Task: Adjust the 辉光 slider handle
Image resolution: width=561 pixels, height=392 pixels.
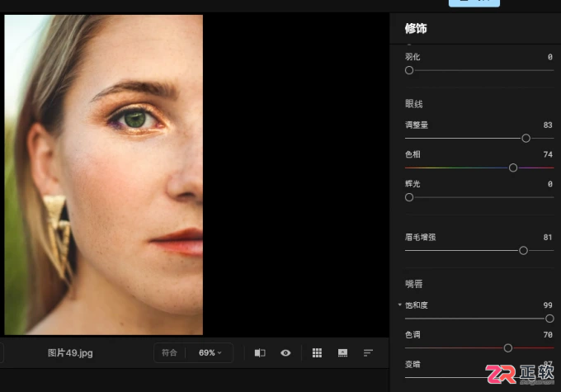Action: [409, 197]
